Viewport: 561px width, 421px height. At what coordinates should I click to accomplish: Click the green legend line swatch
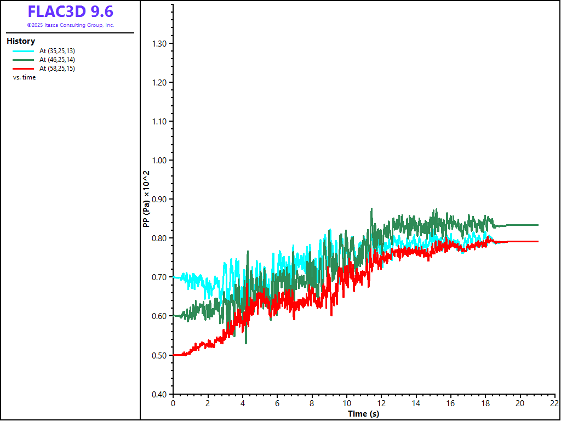click(x=24, y=60)
